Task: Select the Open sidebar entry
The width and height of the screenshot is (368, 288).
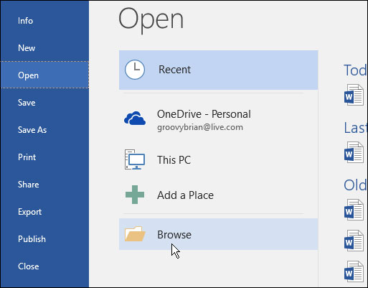Action: pos(44,75)
